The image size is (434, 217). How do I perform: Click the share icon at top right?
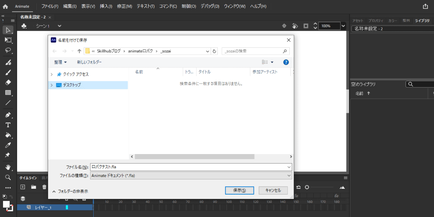pos(425,6)
